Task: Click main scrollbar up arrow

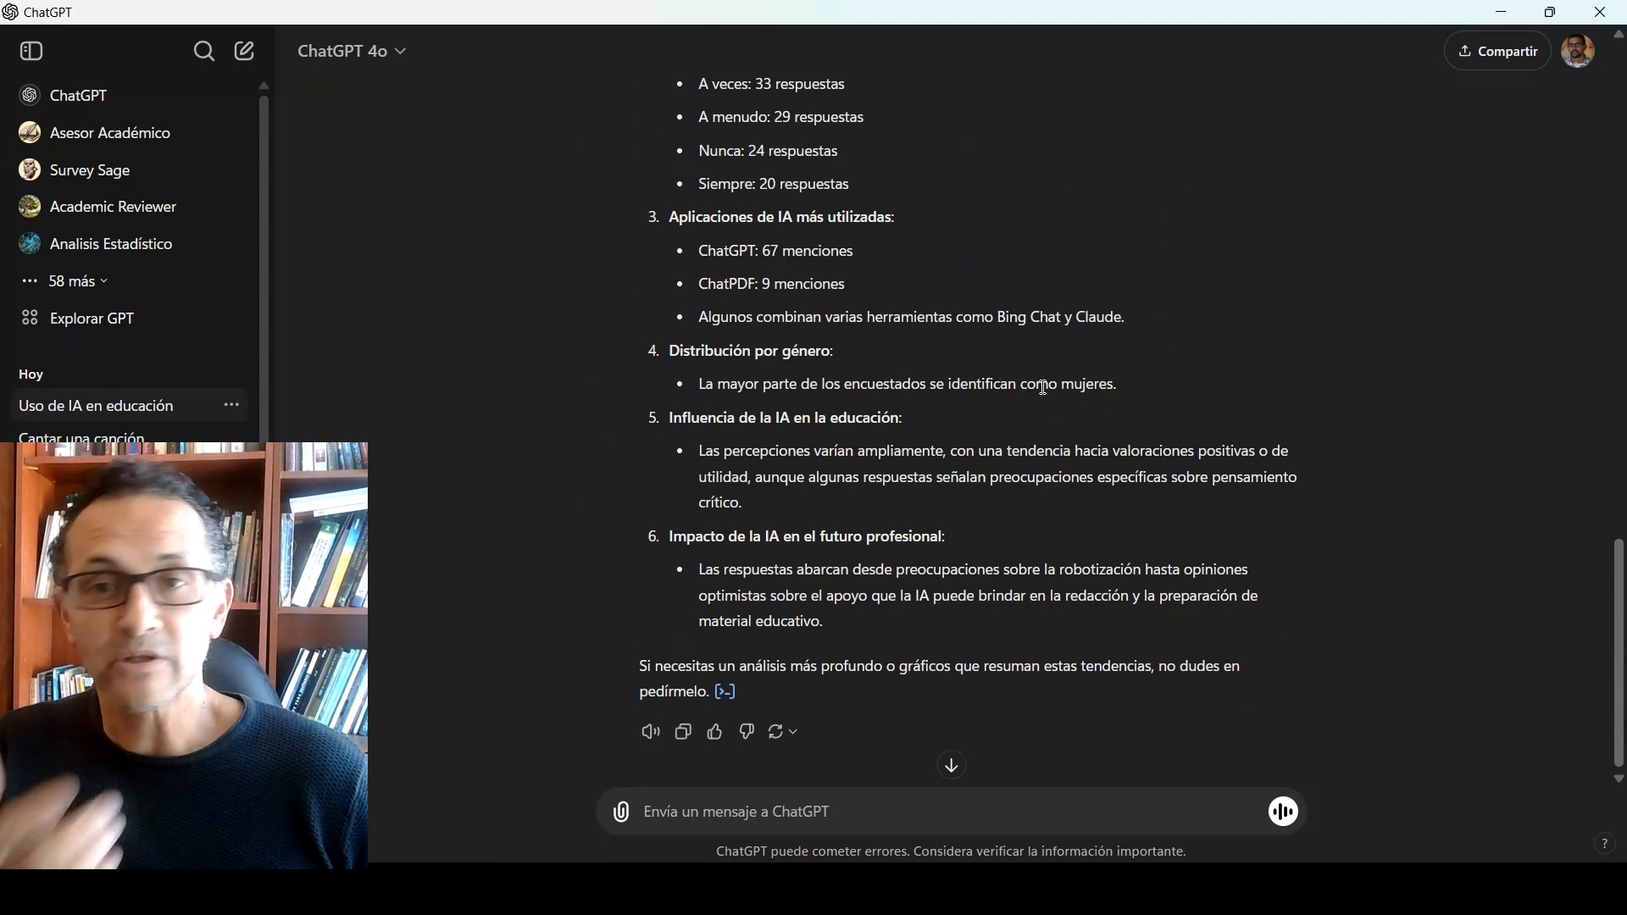Action: (1619, 35)
